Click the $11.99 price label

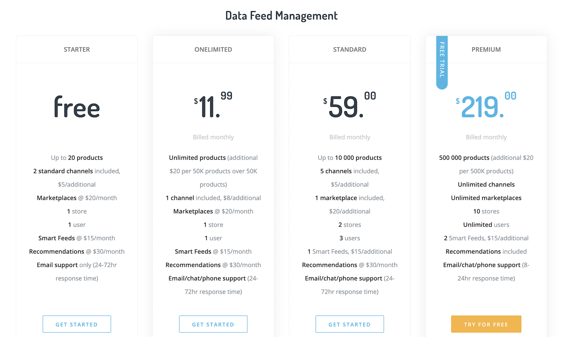(x=213, y=103)
